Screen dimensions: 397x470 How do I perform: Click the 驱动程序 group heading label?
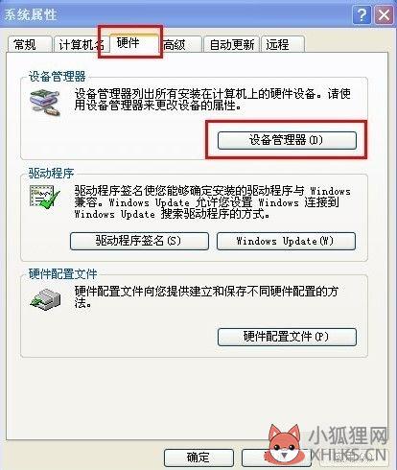51,173
